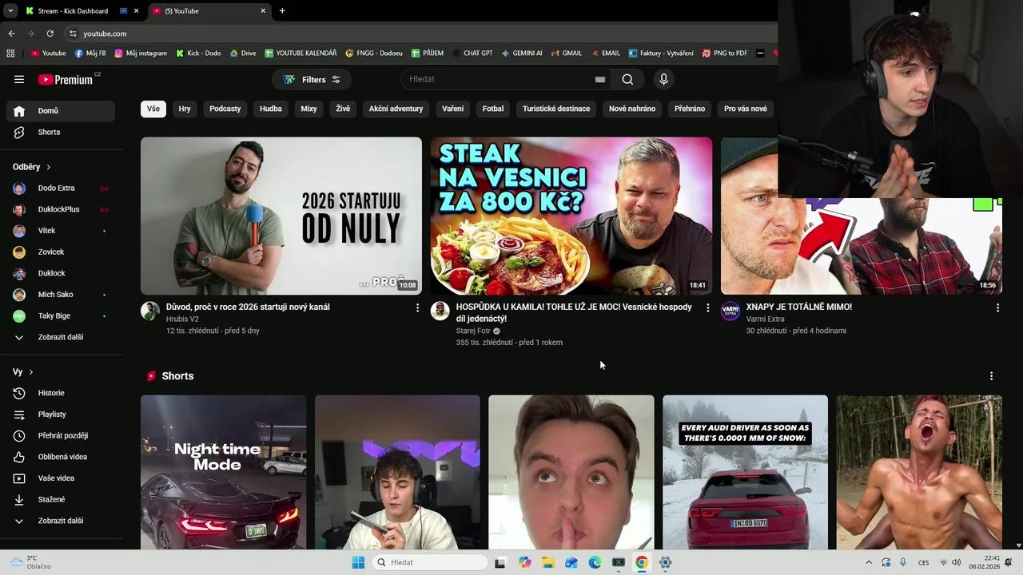Expand Zobrazit další under Vy section
Screen dimensions: 1023x575
click(x=61, y=521)
